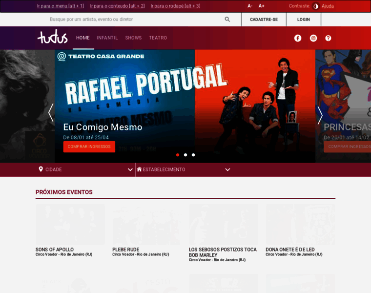Follow 'Ir para o conteudo' skip link
The image size is (371, 293).
[x=117, y=6]
